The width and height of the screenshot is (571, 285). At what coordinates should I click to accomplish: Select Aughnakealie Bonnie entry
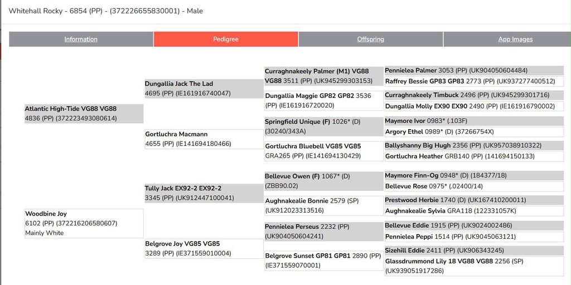[324, 205]
